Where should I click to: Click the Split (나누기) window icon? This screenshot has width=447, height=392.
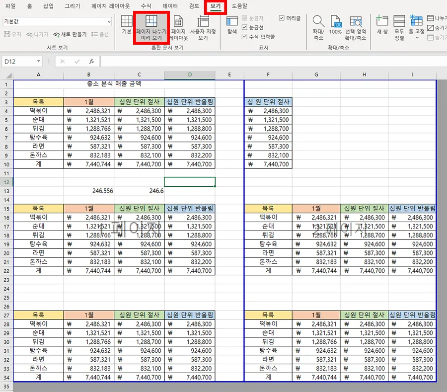pyautogui.click(x=430, y=18)
